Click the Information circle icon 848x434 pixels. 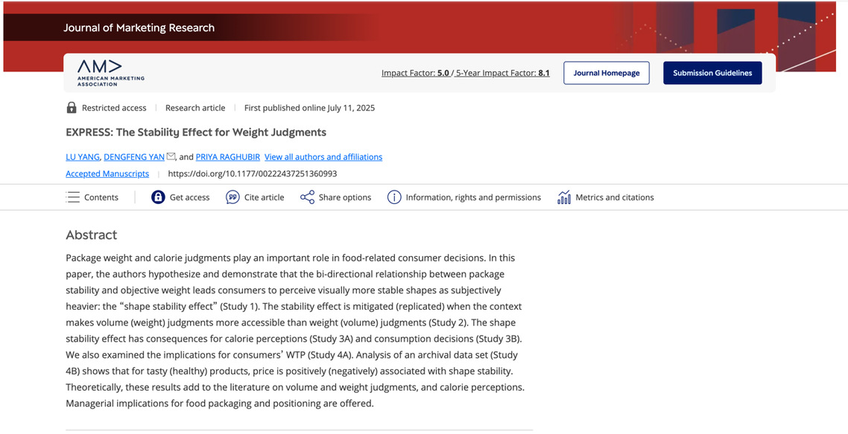(x=394, y=197)
